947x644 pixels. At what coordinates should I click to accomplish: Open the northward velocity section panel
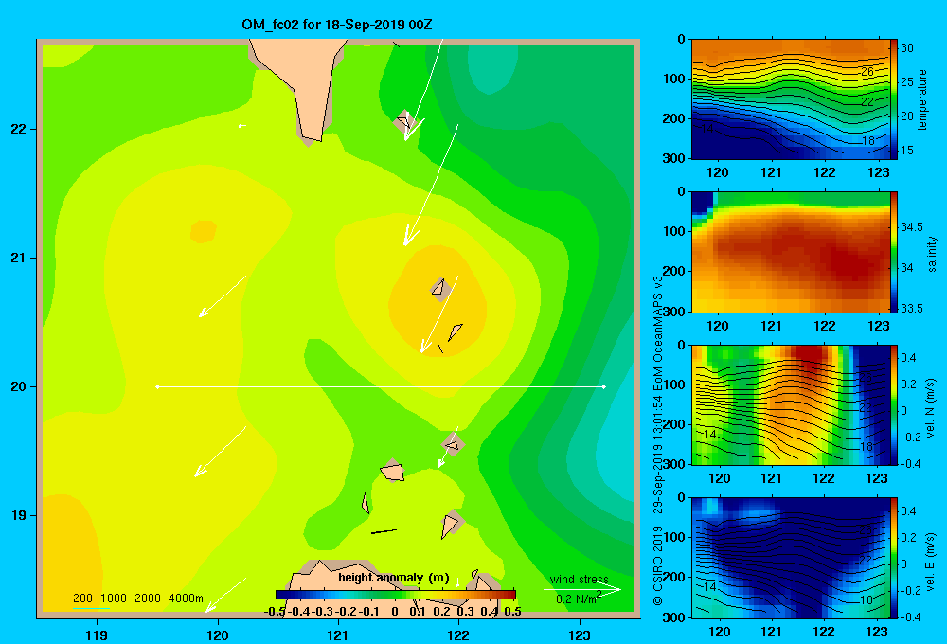click(x=790, y=404)
